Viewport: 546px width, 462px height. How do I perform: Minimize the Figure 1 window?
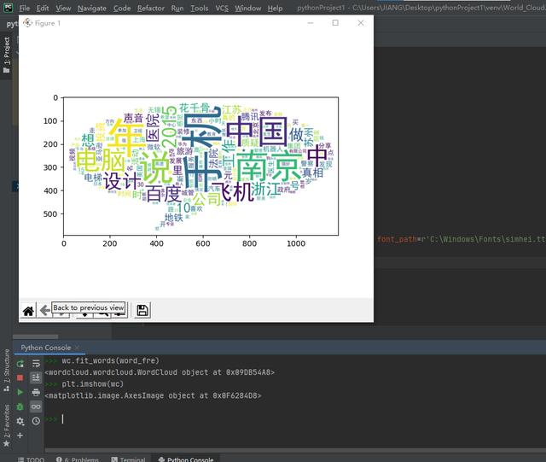coord(311,23)
